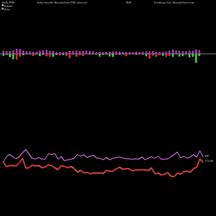Click the '0M' volume value label
This screenshot has height=216, width=216.
206,156
